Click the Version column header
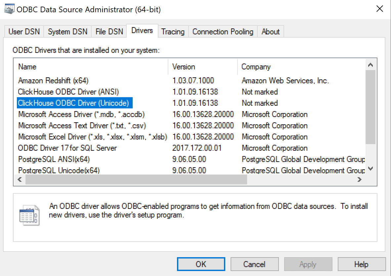391x276 pixels. [x=203, y=67]
